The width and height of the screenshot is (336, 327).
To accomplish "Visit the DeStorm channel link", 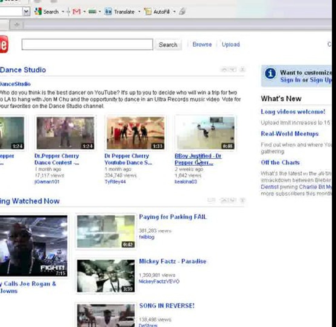I will [148, 325].
